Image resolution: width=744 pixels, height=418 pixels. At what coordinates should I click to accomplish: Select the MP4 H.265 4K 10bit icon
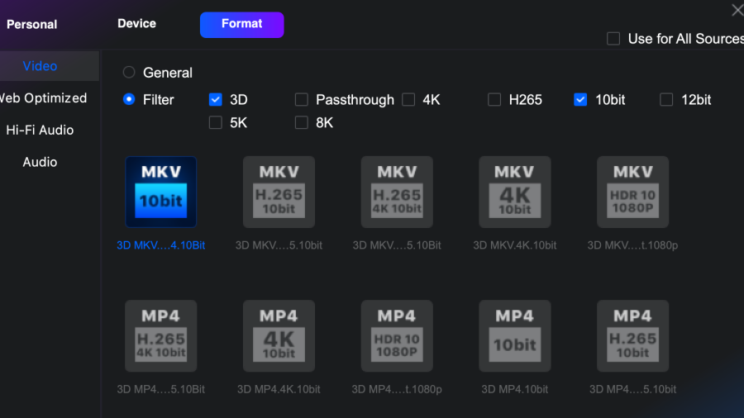pos(161,335)
